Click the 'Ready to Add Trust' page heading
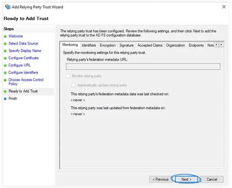 click(26, 18)
